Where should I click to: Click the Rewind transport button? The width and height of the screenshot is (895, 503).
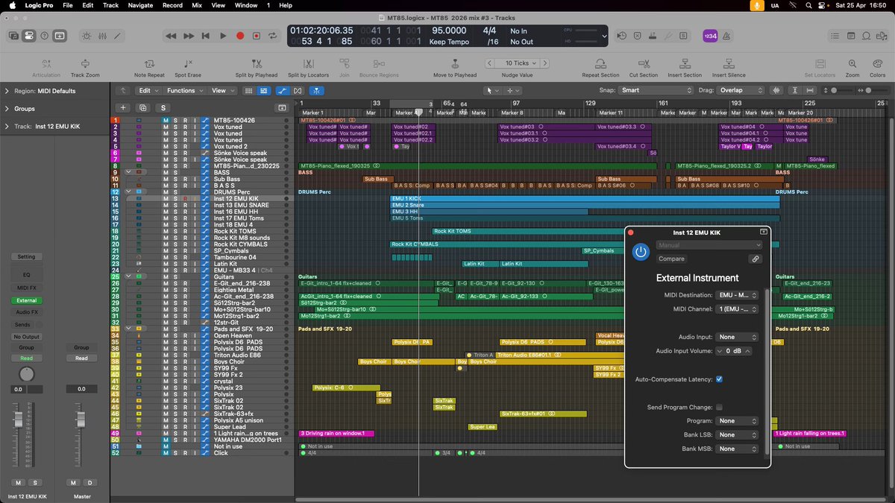tap(171, 36)
